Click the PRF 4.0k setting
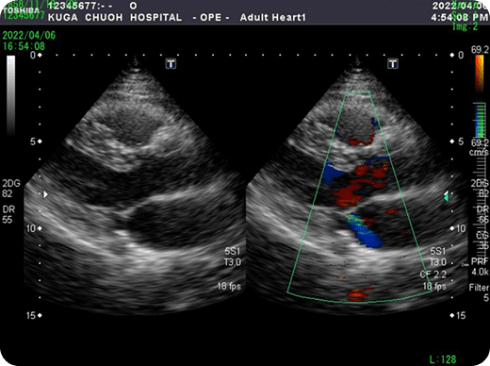Viewport: 490px width, 366px height. [x=480, y=267]
